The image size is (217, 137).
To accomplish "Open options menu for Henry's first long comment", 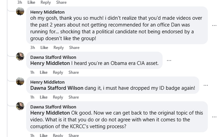I will click(214, 25).
